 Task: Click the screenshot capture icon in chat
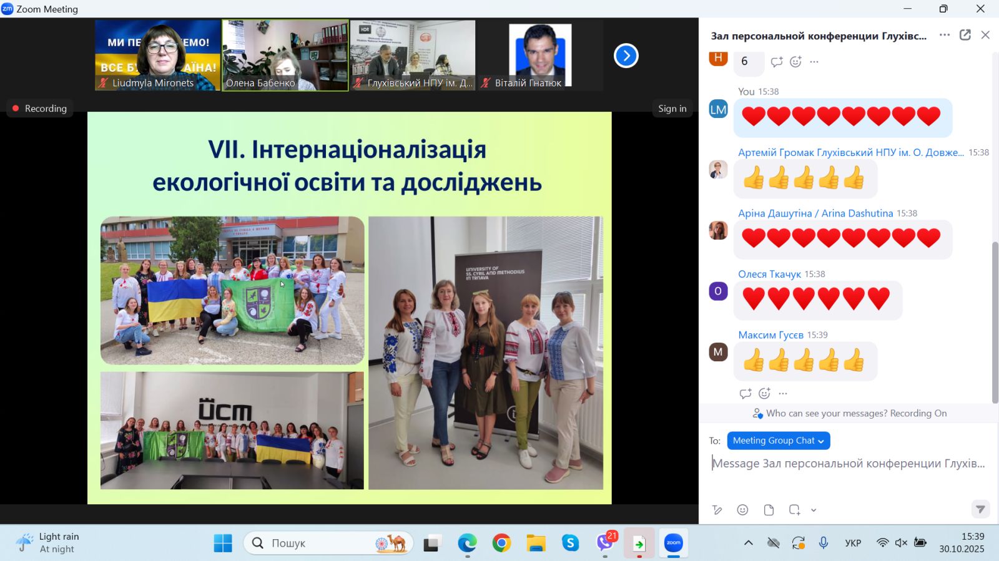[x=794, y=510]
